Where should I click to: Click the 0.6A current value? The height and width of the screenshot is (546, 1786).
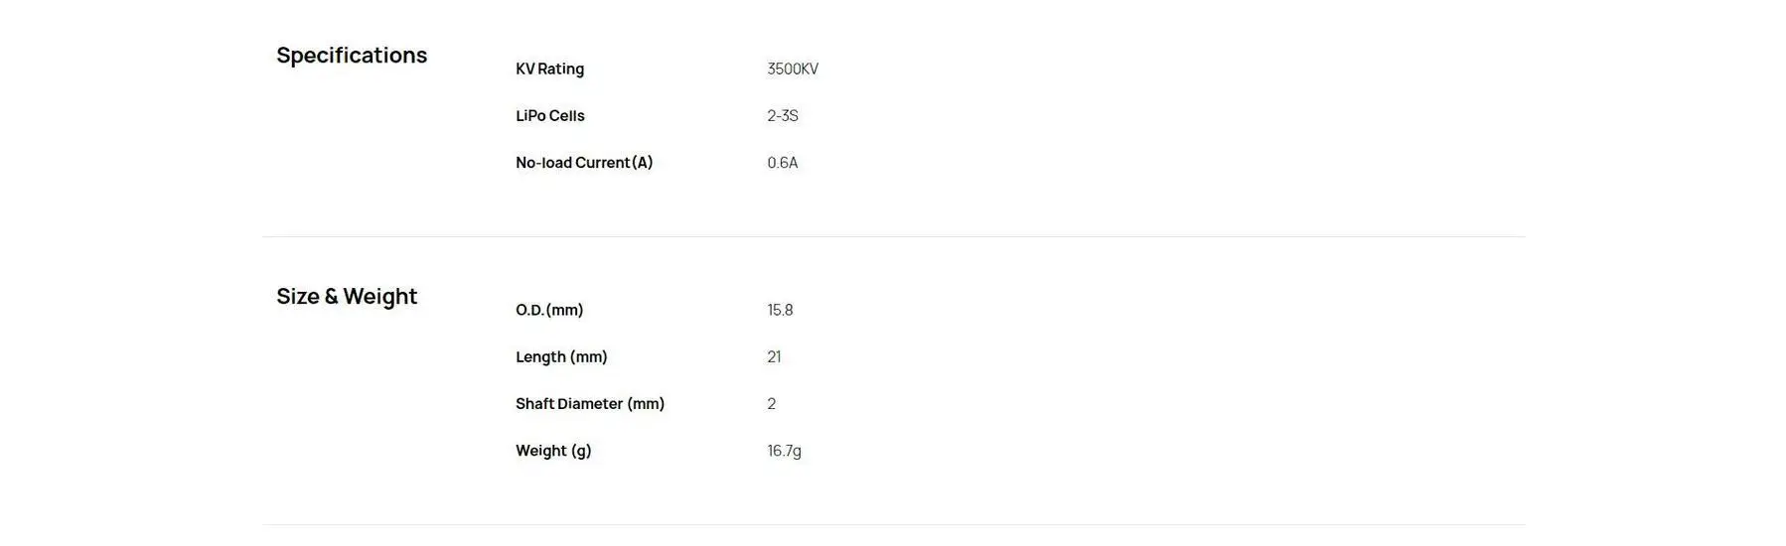tap(783, 163)
